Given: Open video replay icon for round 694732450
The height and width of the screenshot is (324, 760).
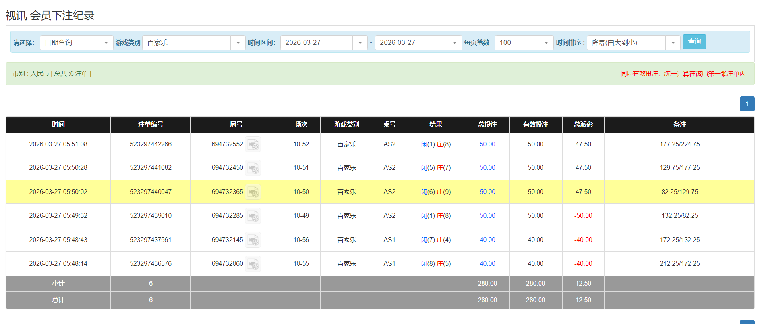Looking at the screenshot, I should click(x=253, y=168).
